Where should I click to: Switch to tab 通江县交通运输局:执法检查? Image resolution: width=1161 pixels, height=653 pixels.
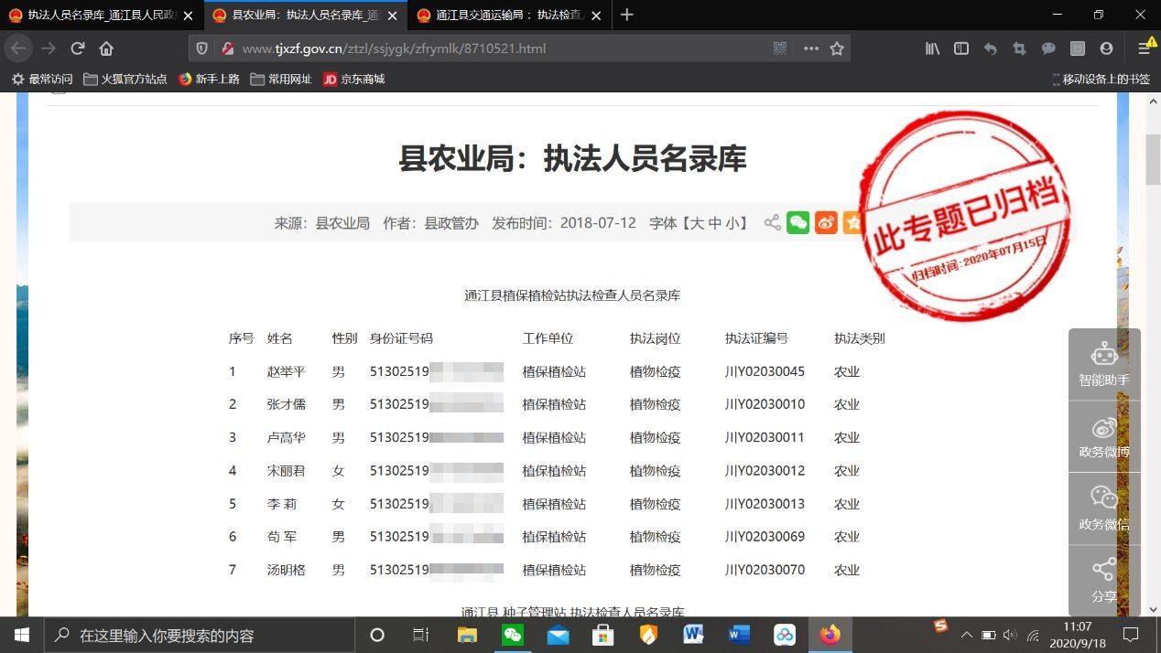508,15
